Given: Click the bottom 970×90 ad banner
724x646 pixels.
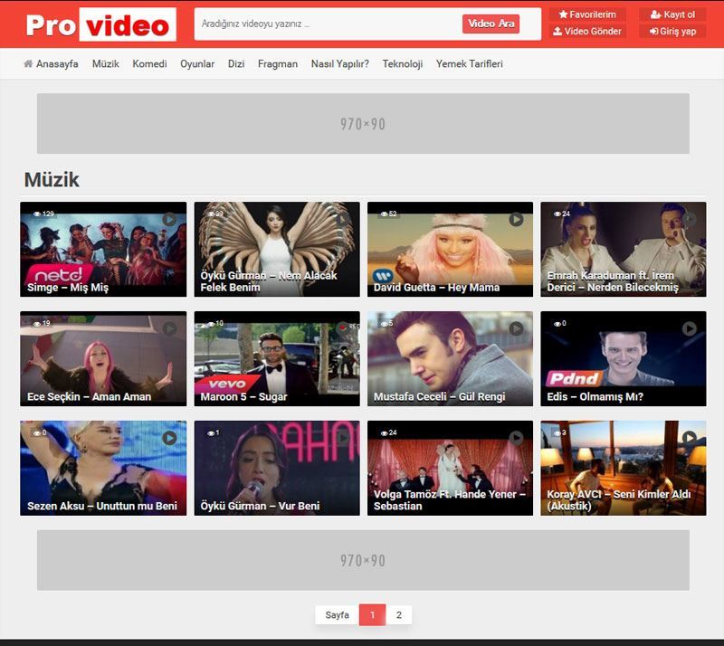Looking at the screenshot, I should click(x=363, y=560).
